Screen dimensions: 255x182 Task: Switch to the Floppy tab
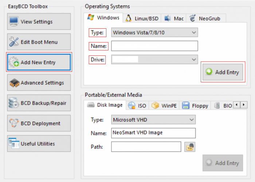(x=195, y=106)
